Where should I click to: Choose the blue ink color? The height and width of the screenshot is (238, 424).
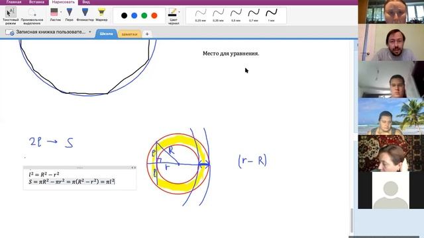coord(134,16)
